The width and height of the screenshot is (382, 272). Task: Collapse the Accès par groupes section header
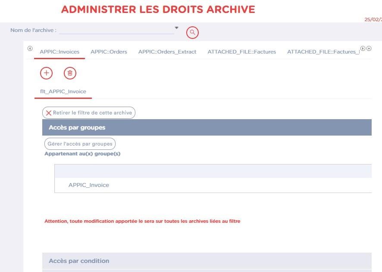point(207,127)
